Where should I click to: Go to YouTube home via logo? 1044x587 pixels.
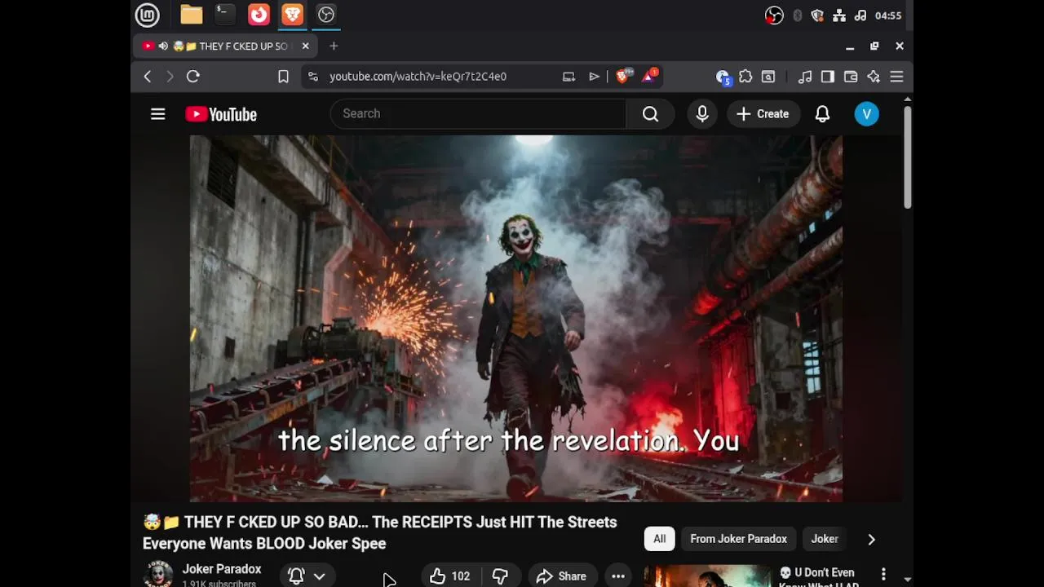[221, 114]
